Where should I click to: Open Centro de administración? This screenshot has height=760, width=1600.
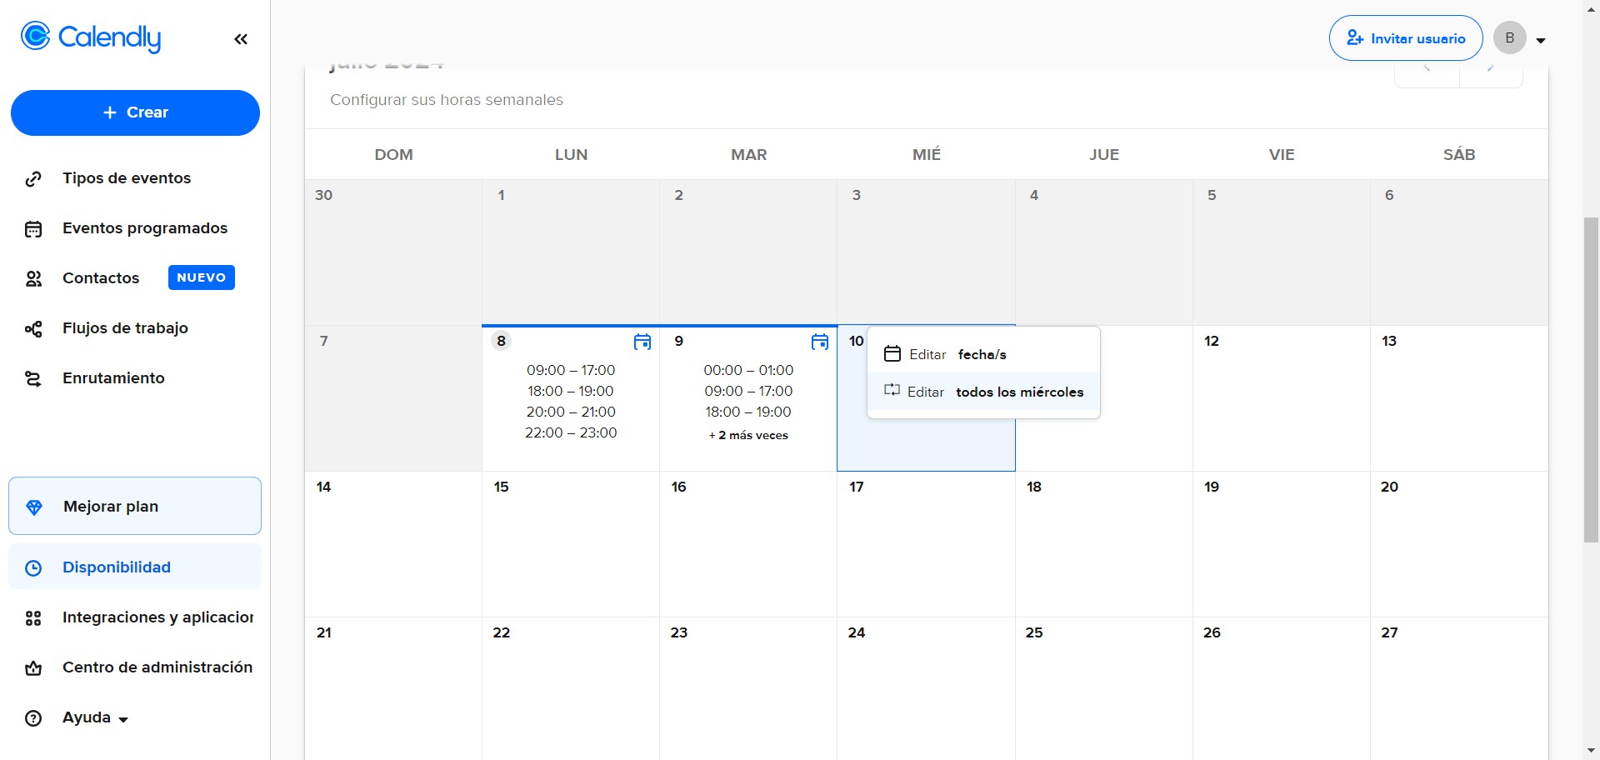[x=157, y=667]
